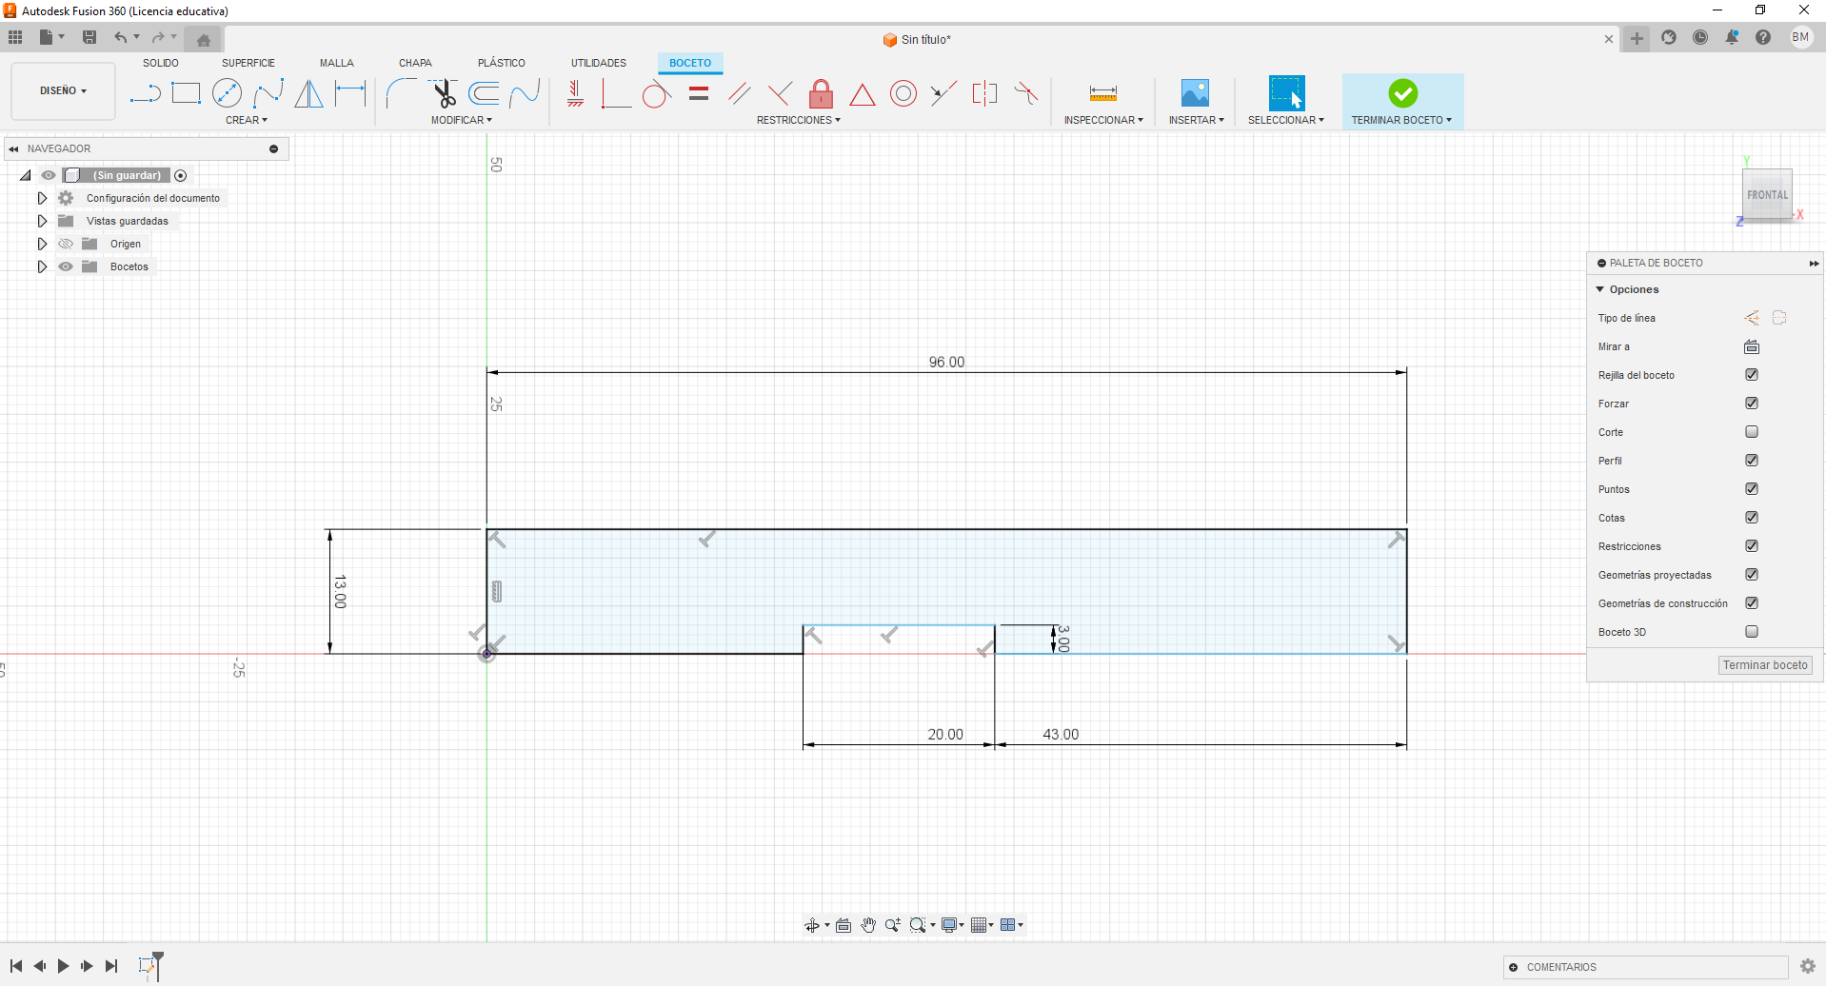Click the green Finish Sketch checkmark
This screenshot has height=986, width=1826.
[1402, 93]
